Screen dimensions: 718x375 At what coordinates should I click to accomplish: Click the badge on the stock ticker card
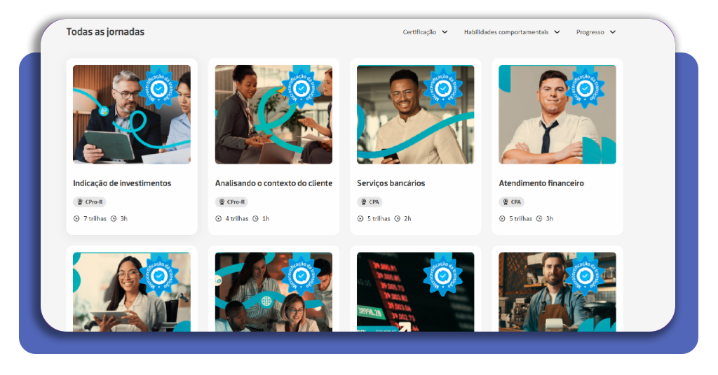click(x=443, y=276)
